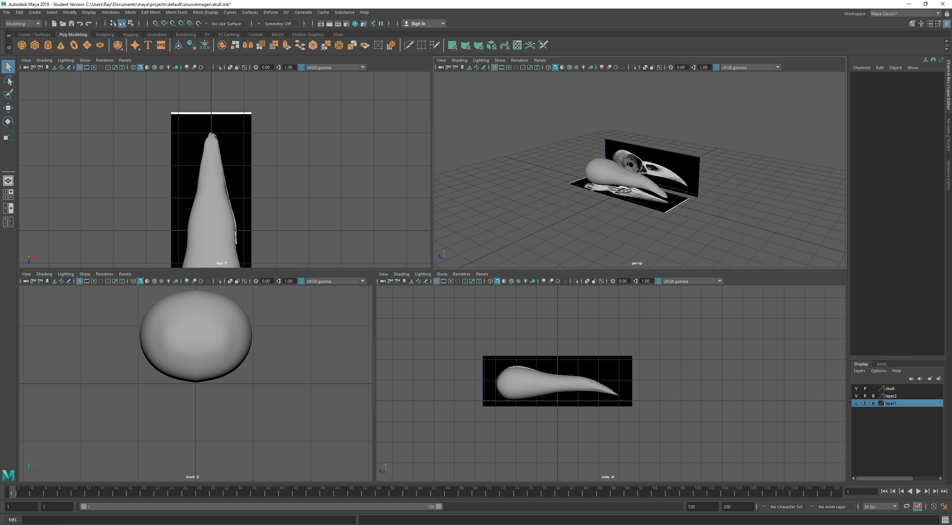Click the SVG import shelf icon
The width and height of the screenshot is (952, 525).
(x=161, y=45)
